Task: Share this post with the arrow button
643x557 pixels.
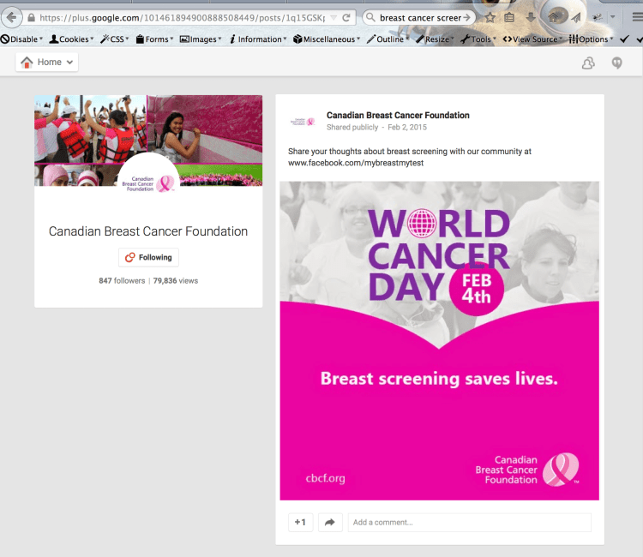Action: pyautogui.click(x=330, y=522)
